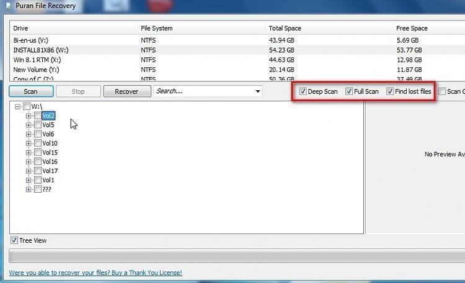
Task: Click the File System column header
Action: pos(157,28)
